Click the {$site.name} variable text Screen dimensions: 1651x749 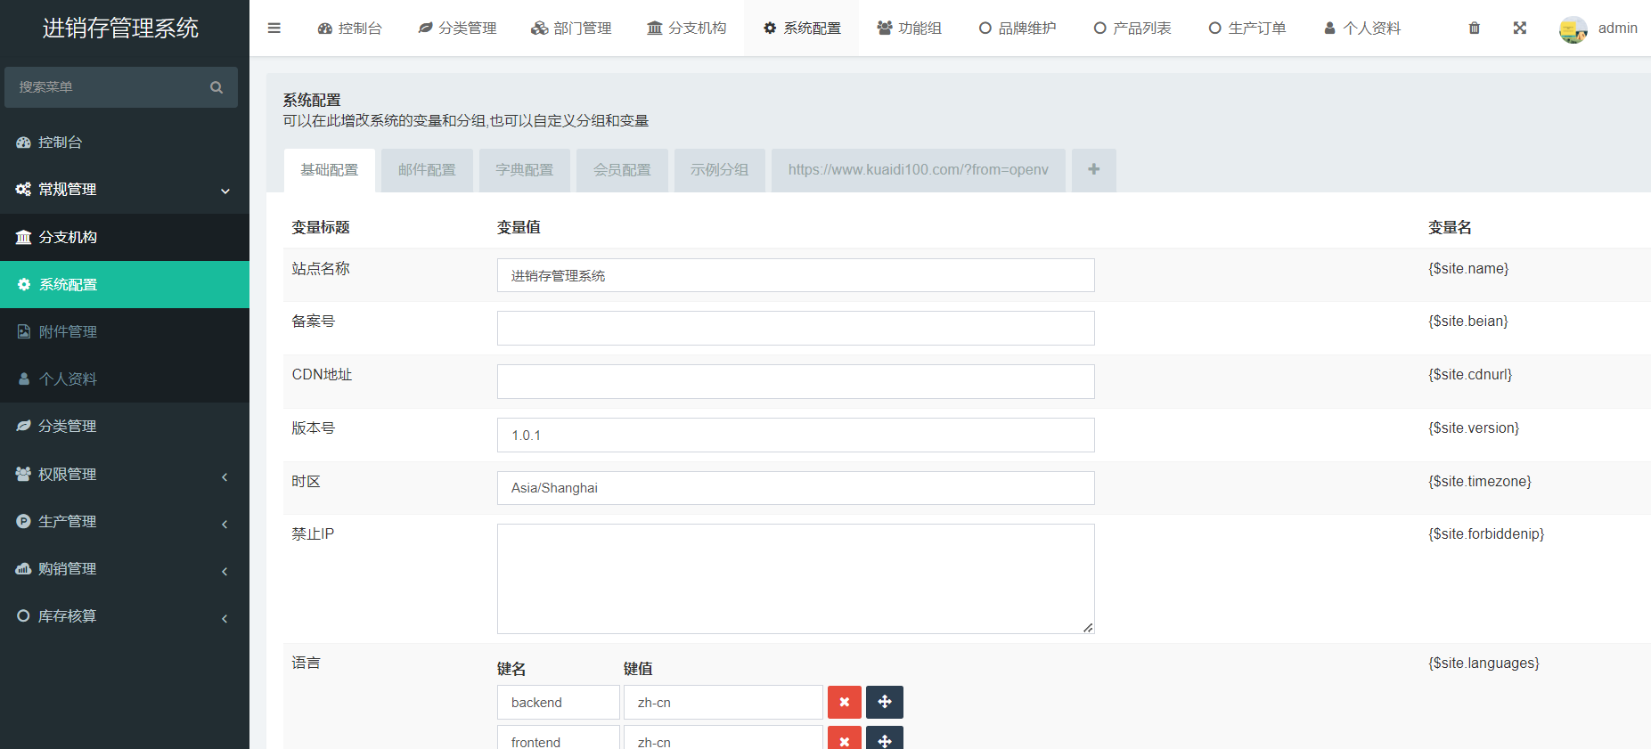(x=1468, y=268)
